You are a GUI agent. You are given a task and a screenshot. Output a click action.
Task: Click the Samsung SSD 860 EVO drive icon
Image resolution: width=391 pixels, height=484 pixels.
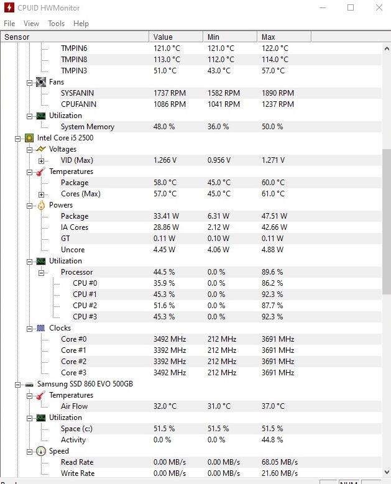[x=29, y=385]
